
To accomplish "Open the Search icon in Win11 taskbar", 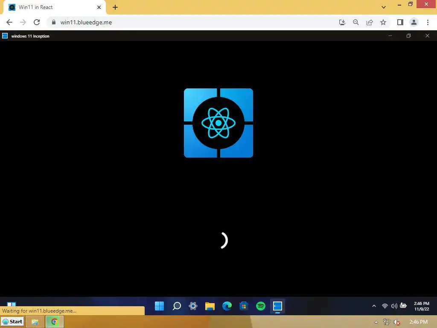I will (176, 306).
